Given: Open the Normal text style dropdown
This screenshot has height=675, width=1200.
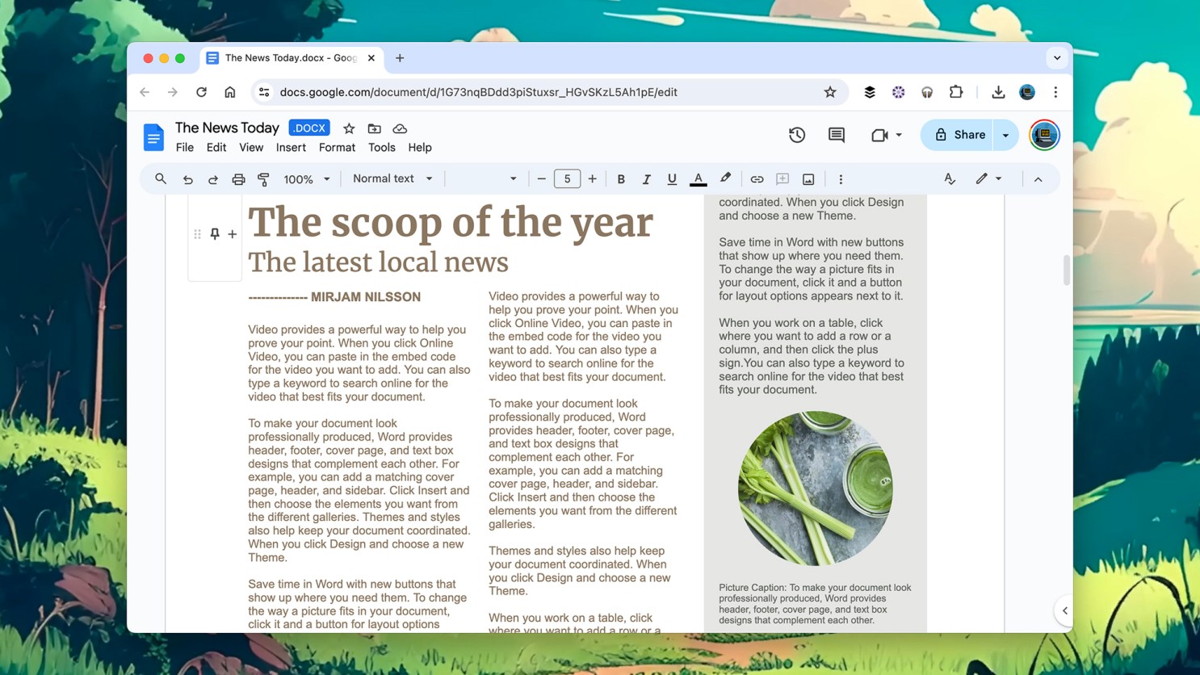Looking at the screenshot, I should pos(392,178).
